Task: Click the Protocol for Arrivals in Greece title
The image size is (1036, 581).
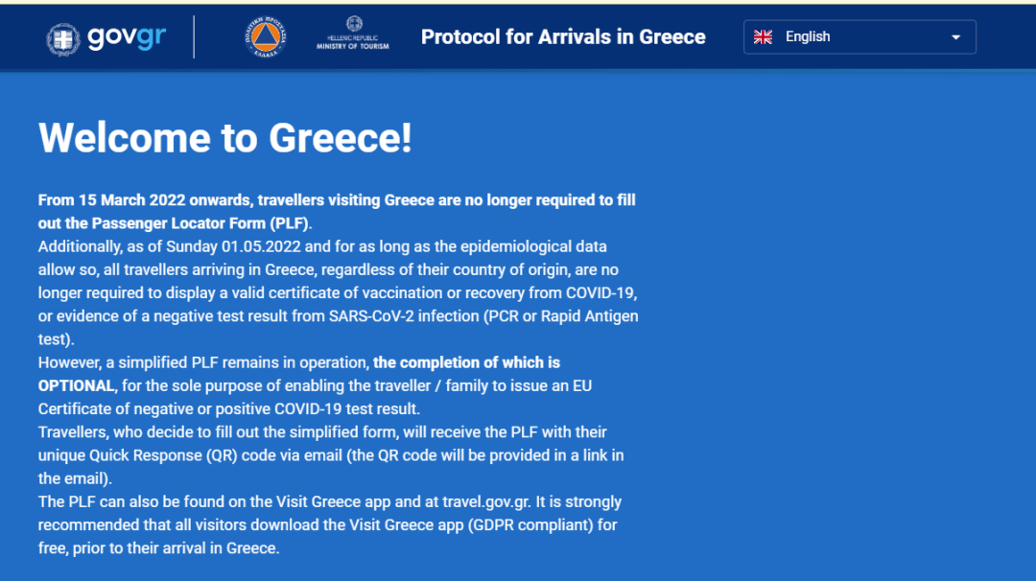Action: 563,37
